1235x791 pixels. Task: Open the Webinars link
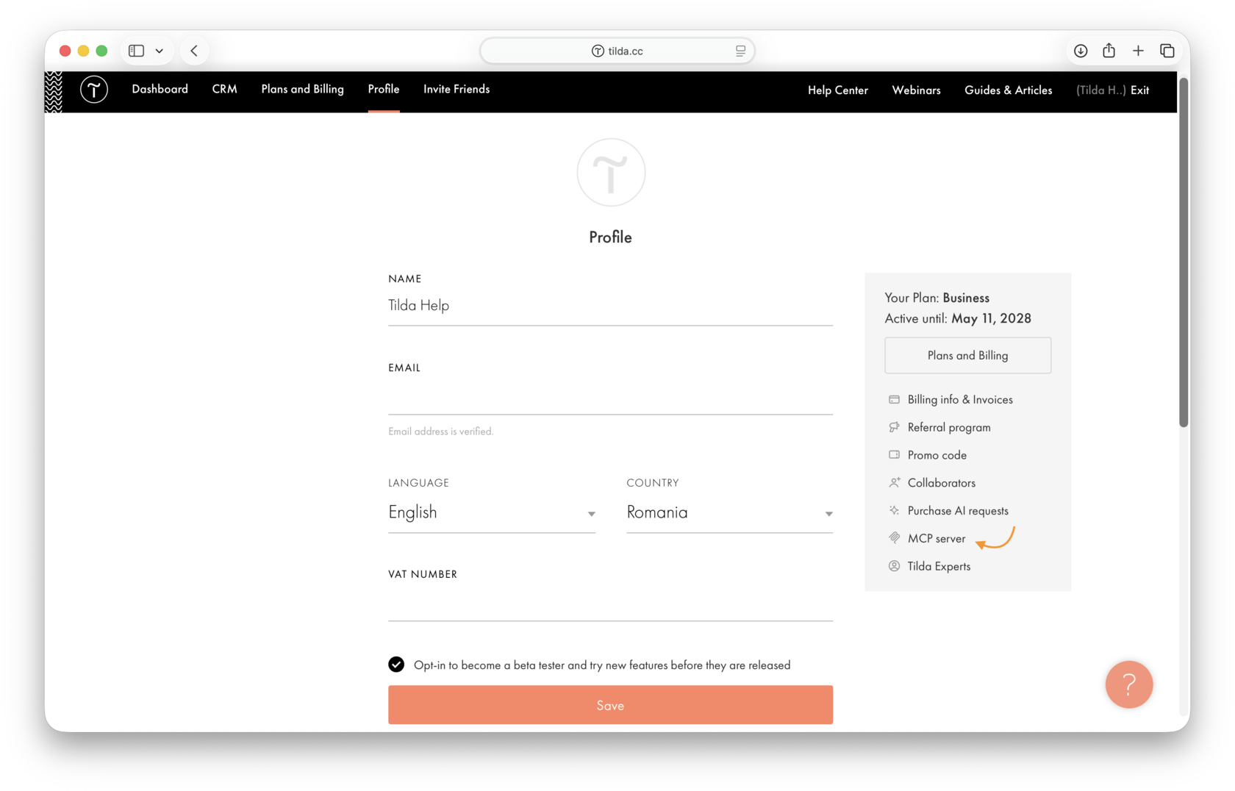click(916, 90)
